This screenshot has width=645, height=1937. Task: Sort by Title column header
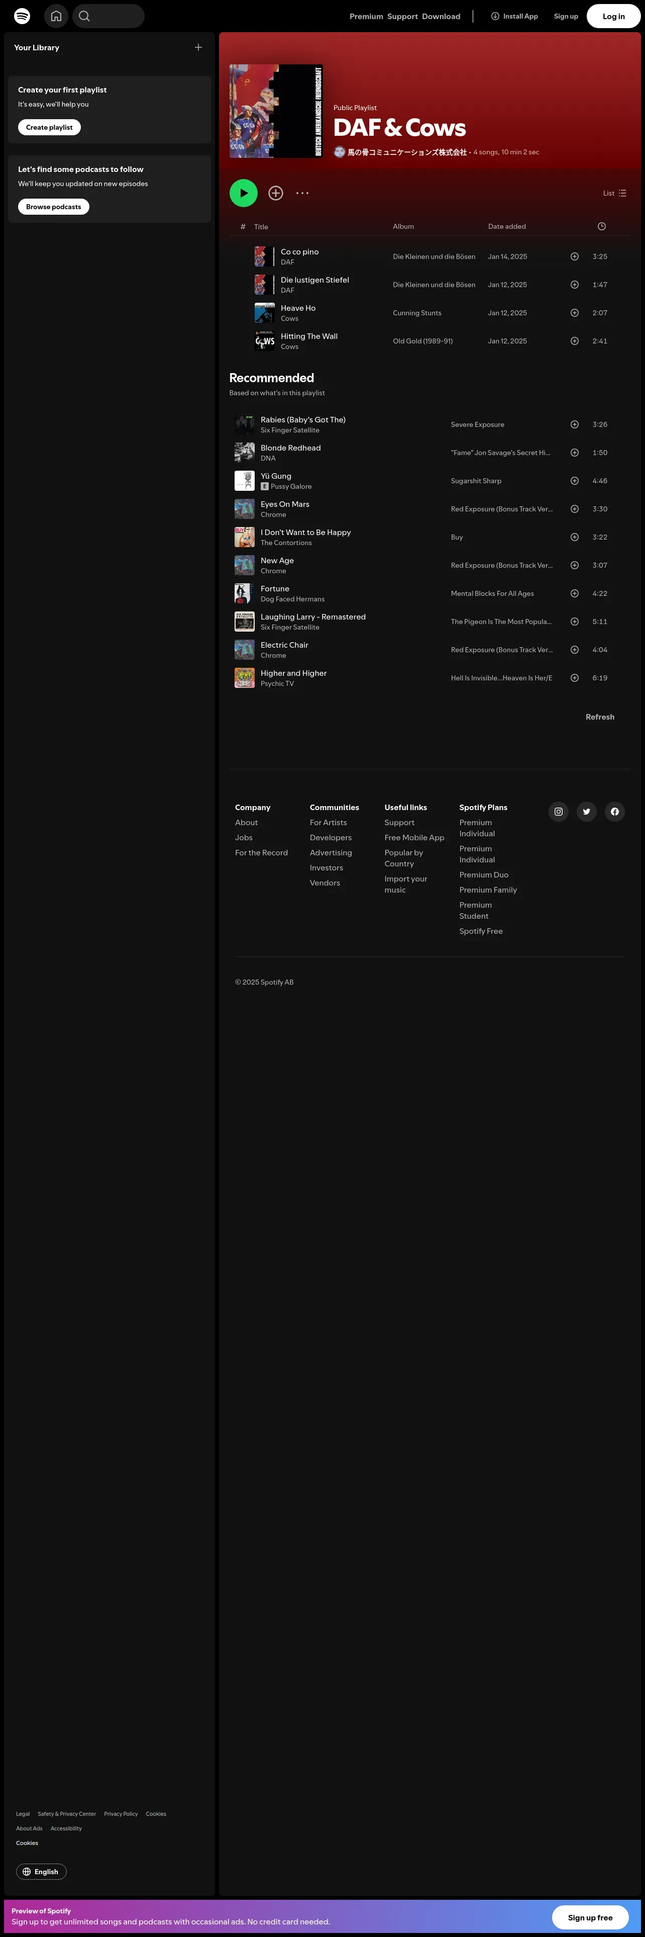point(261,227)
